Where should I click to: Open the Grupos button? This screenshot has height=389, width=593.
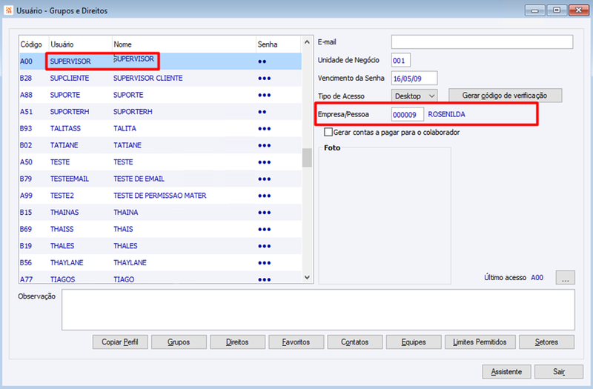coord(179,342)
